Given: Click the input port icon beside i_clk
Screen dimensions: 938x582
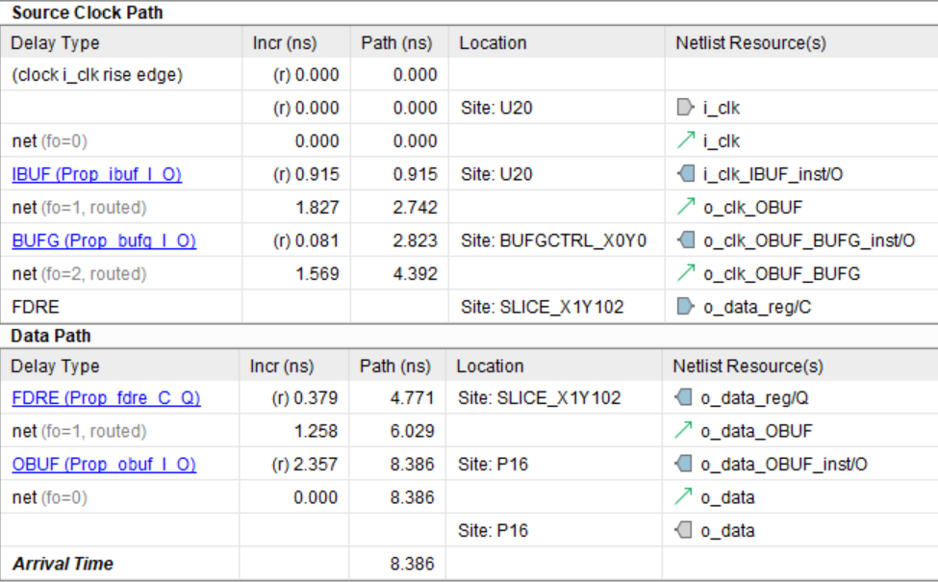Looking at the screenshot, I should 684,109.
